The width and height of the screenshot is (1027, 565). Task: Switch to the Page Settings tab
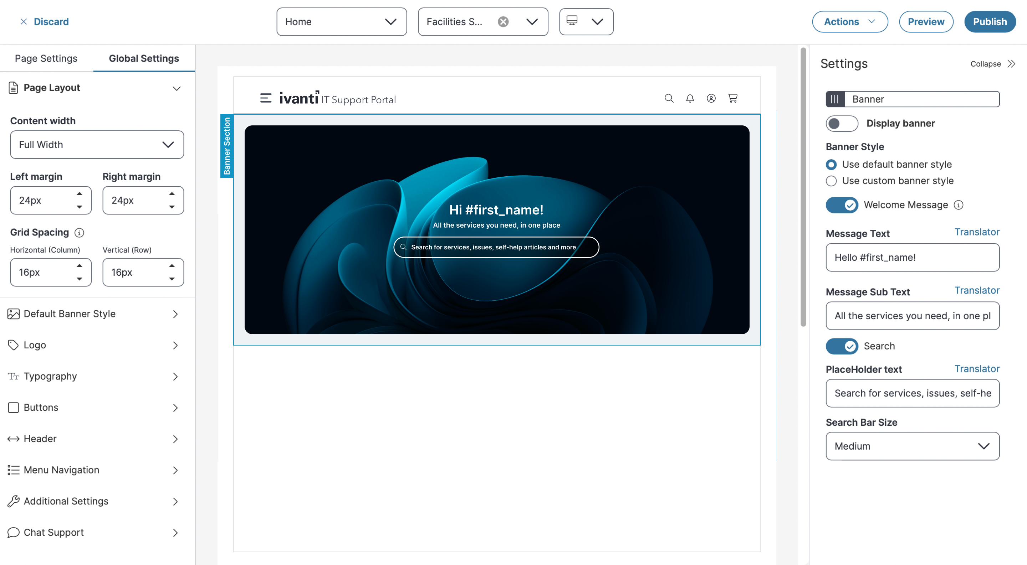[46, 58]
